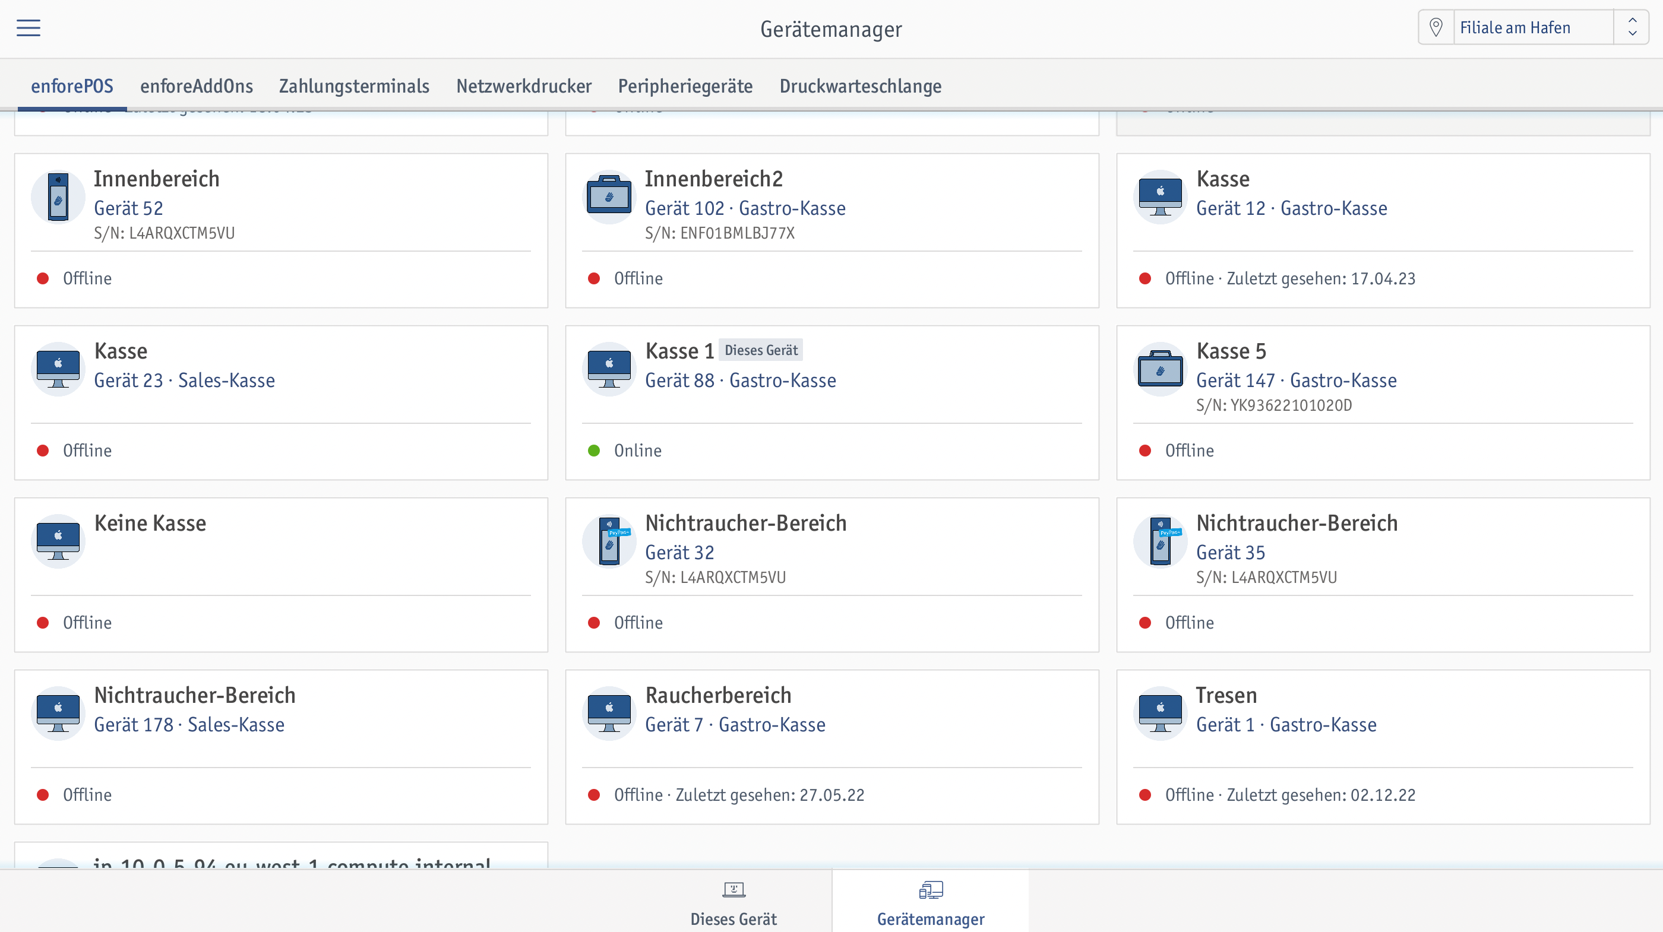Open the Keine Kasse title
1663x932 pixels.
coord(150,523)
